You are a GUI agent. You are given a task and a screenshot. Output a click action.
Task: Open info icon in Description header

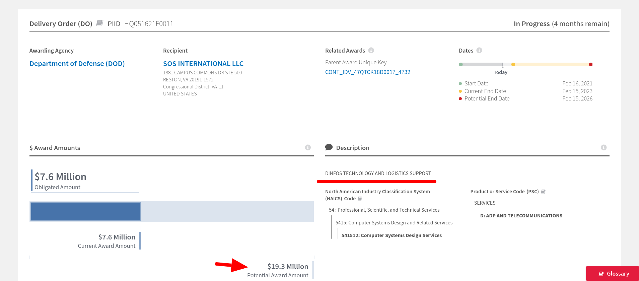(x=603, y=147)
